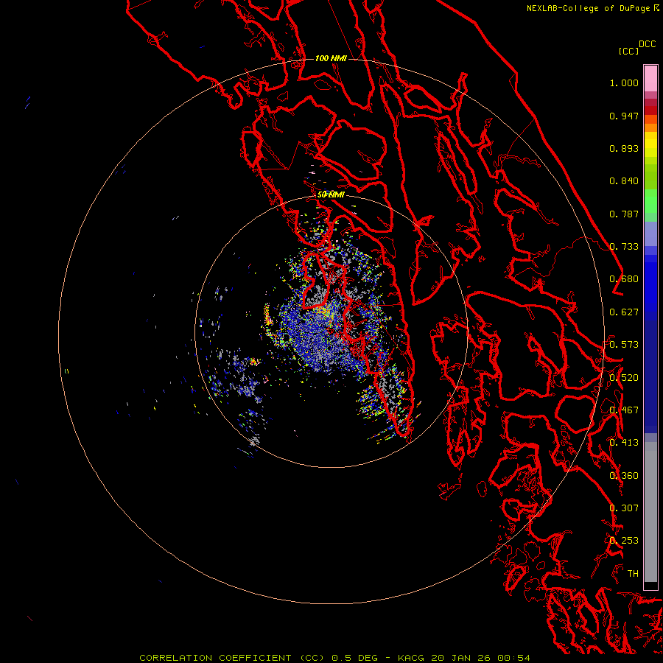Viewport: 663px width, 663px height.
Task: Click the 0.627 scale value
Action: click(x=624, y=312)
